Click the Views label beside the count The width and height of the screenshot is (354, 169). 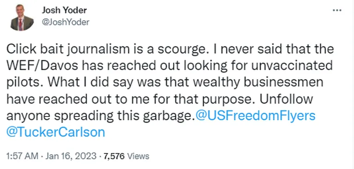(x=138, y=156)
